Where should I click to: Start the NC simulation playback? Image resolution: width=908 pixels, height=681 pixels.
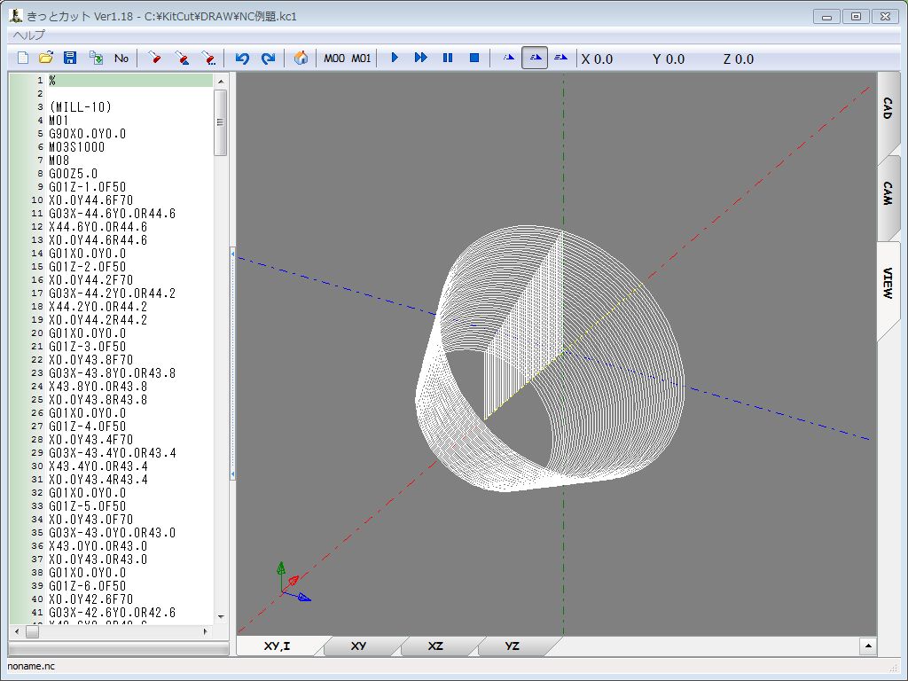[395, 58]
